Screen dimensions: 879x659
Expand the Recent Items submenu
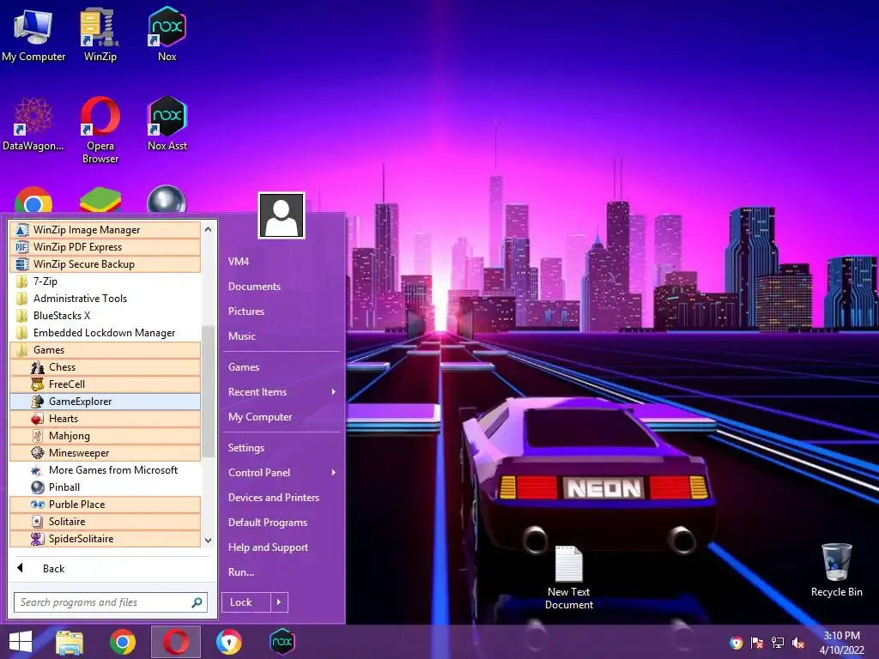pyautogui.click(x=282, y=392)
